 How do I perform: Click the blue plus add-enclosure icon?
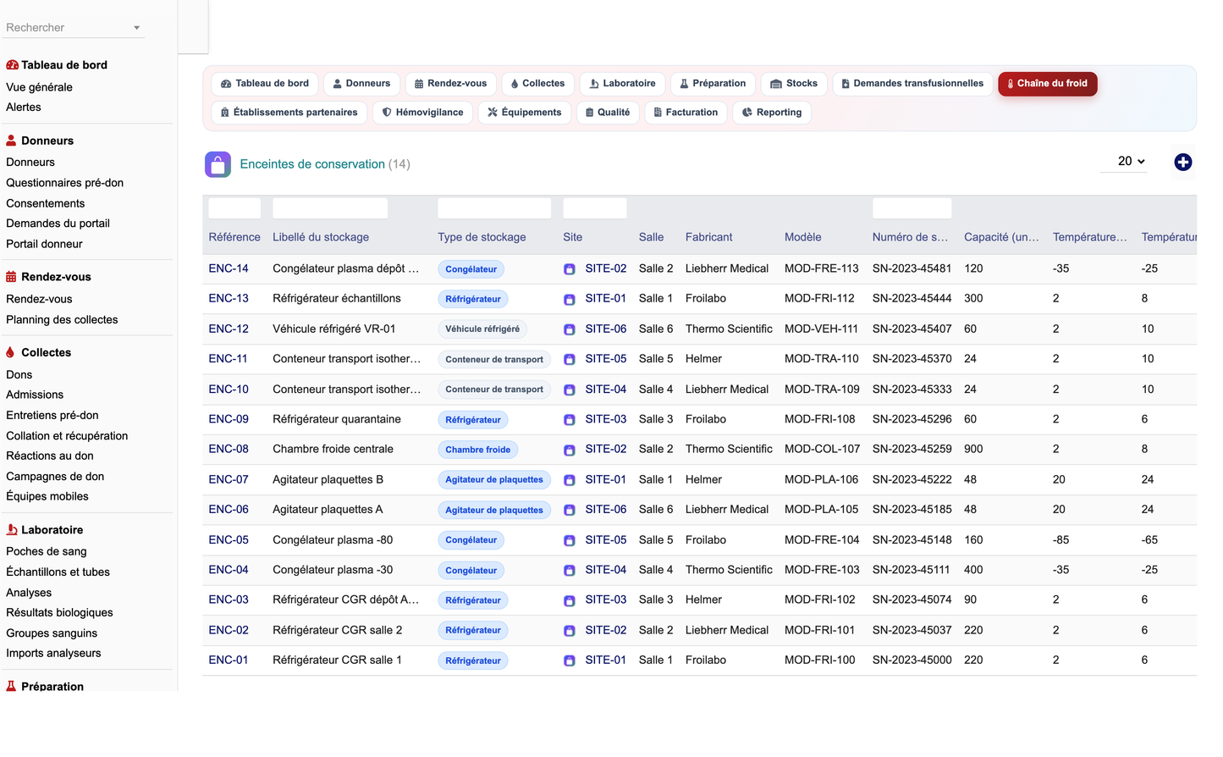pos(1182,162)
